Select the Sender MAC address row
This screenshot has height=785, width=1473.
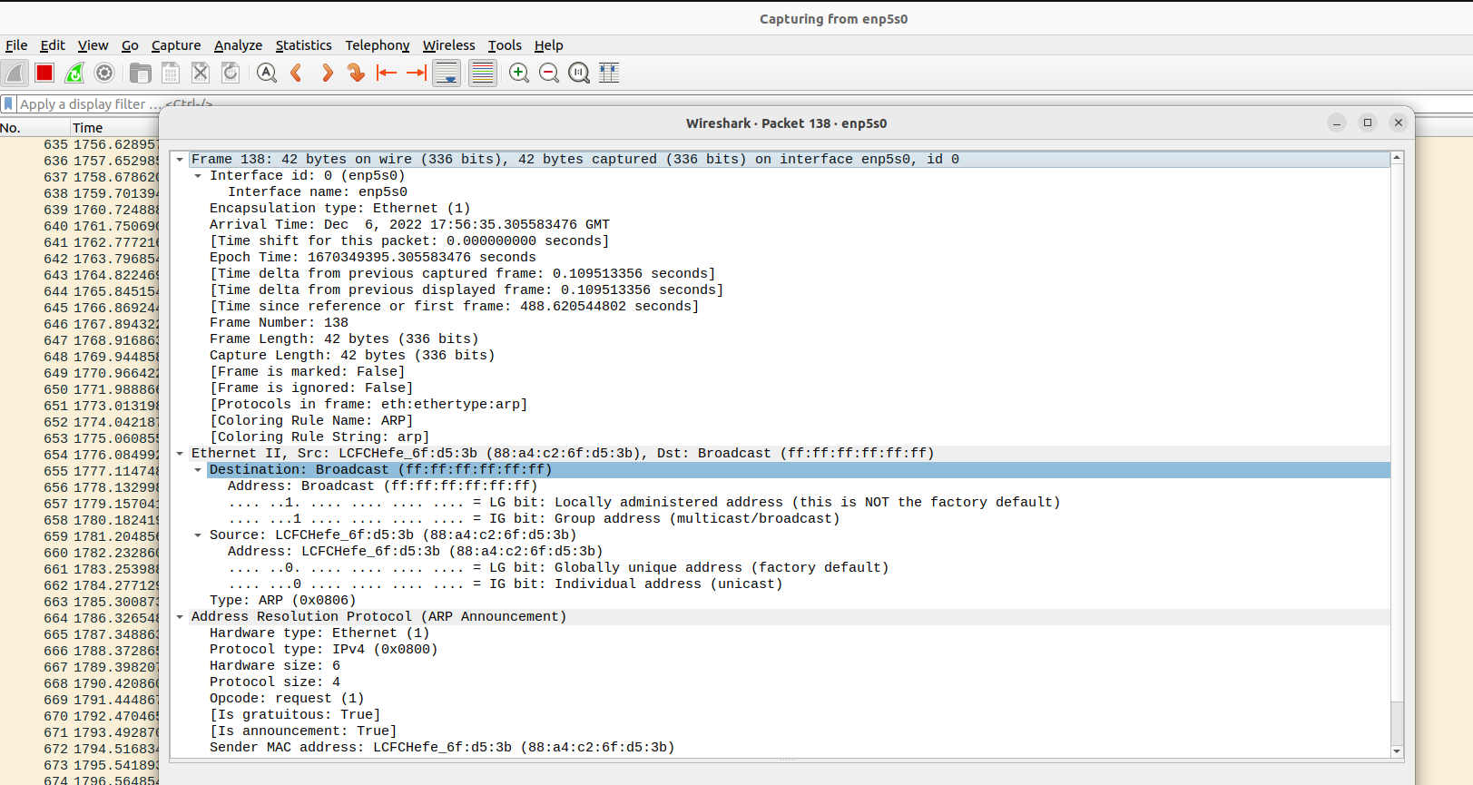[x=781, y=748]
